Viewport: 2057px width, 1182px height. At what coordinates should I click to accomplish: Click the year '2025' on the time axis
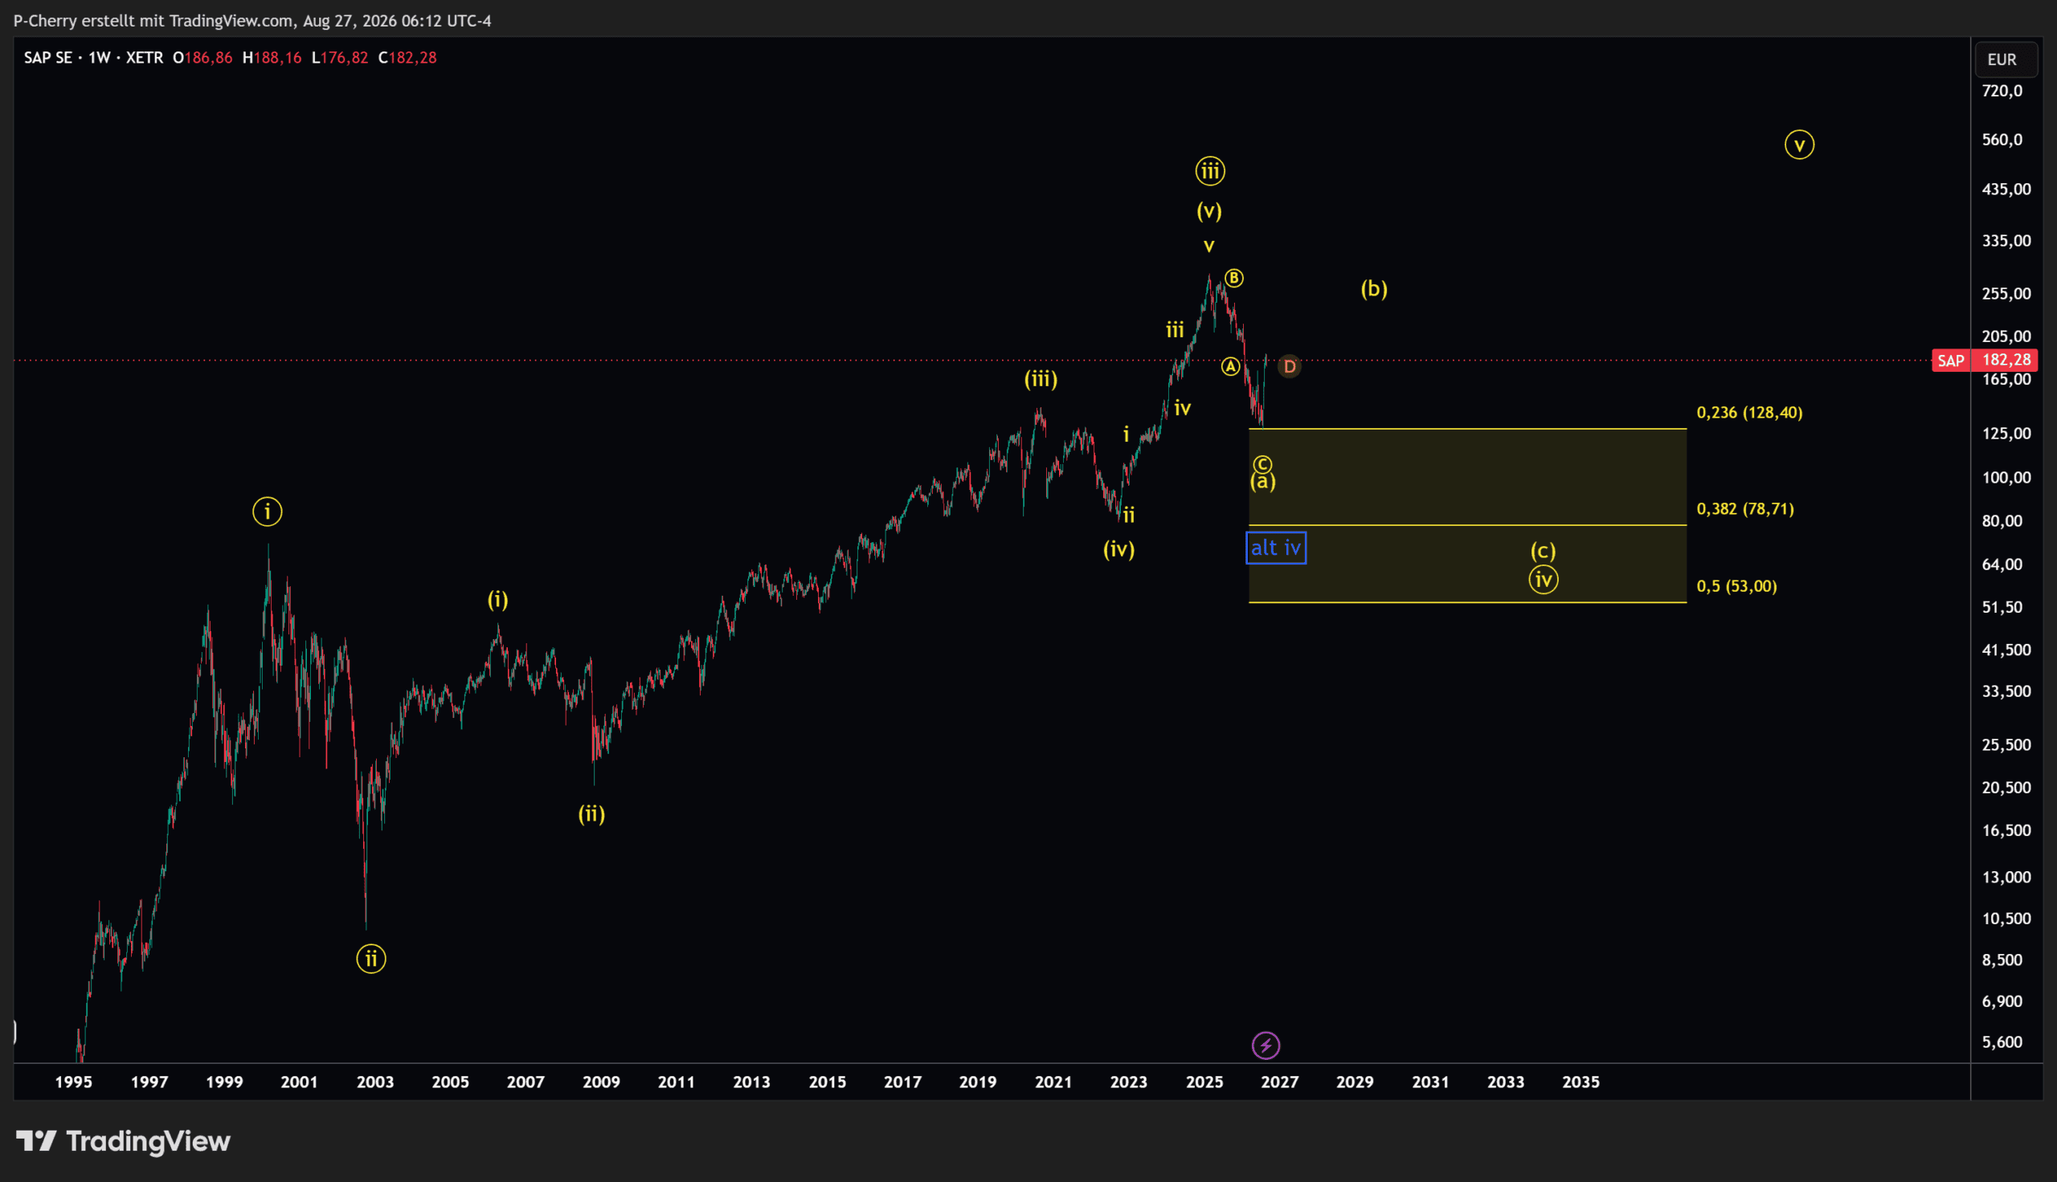(x=1204, y=1082)
